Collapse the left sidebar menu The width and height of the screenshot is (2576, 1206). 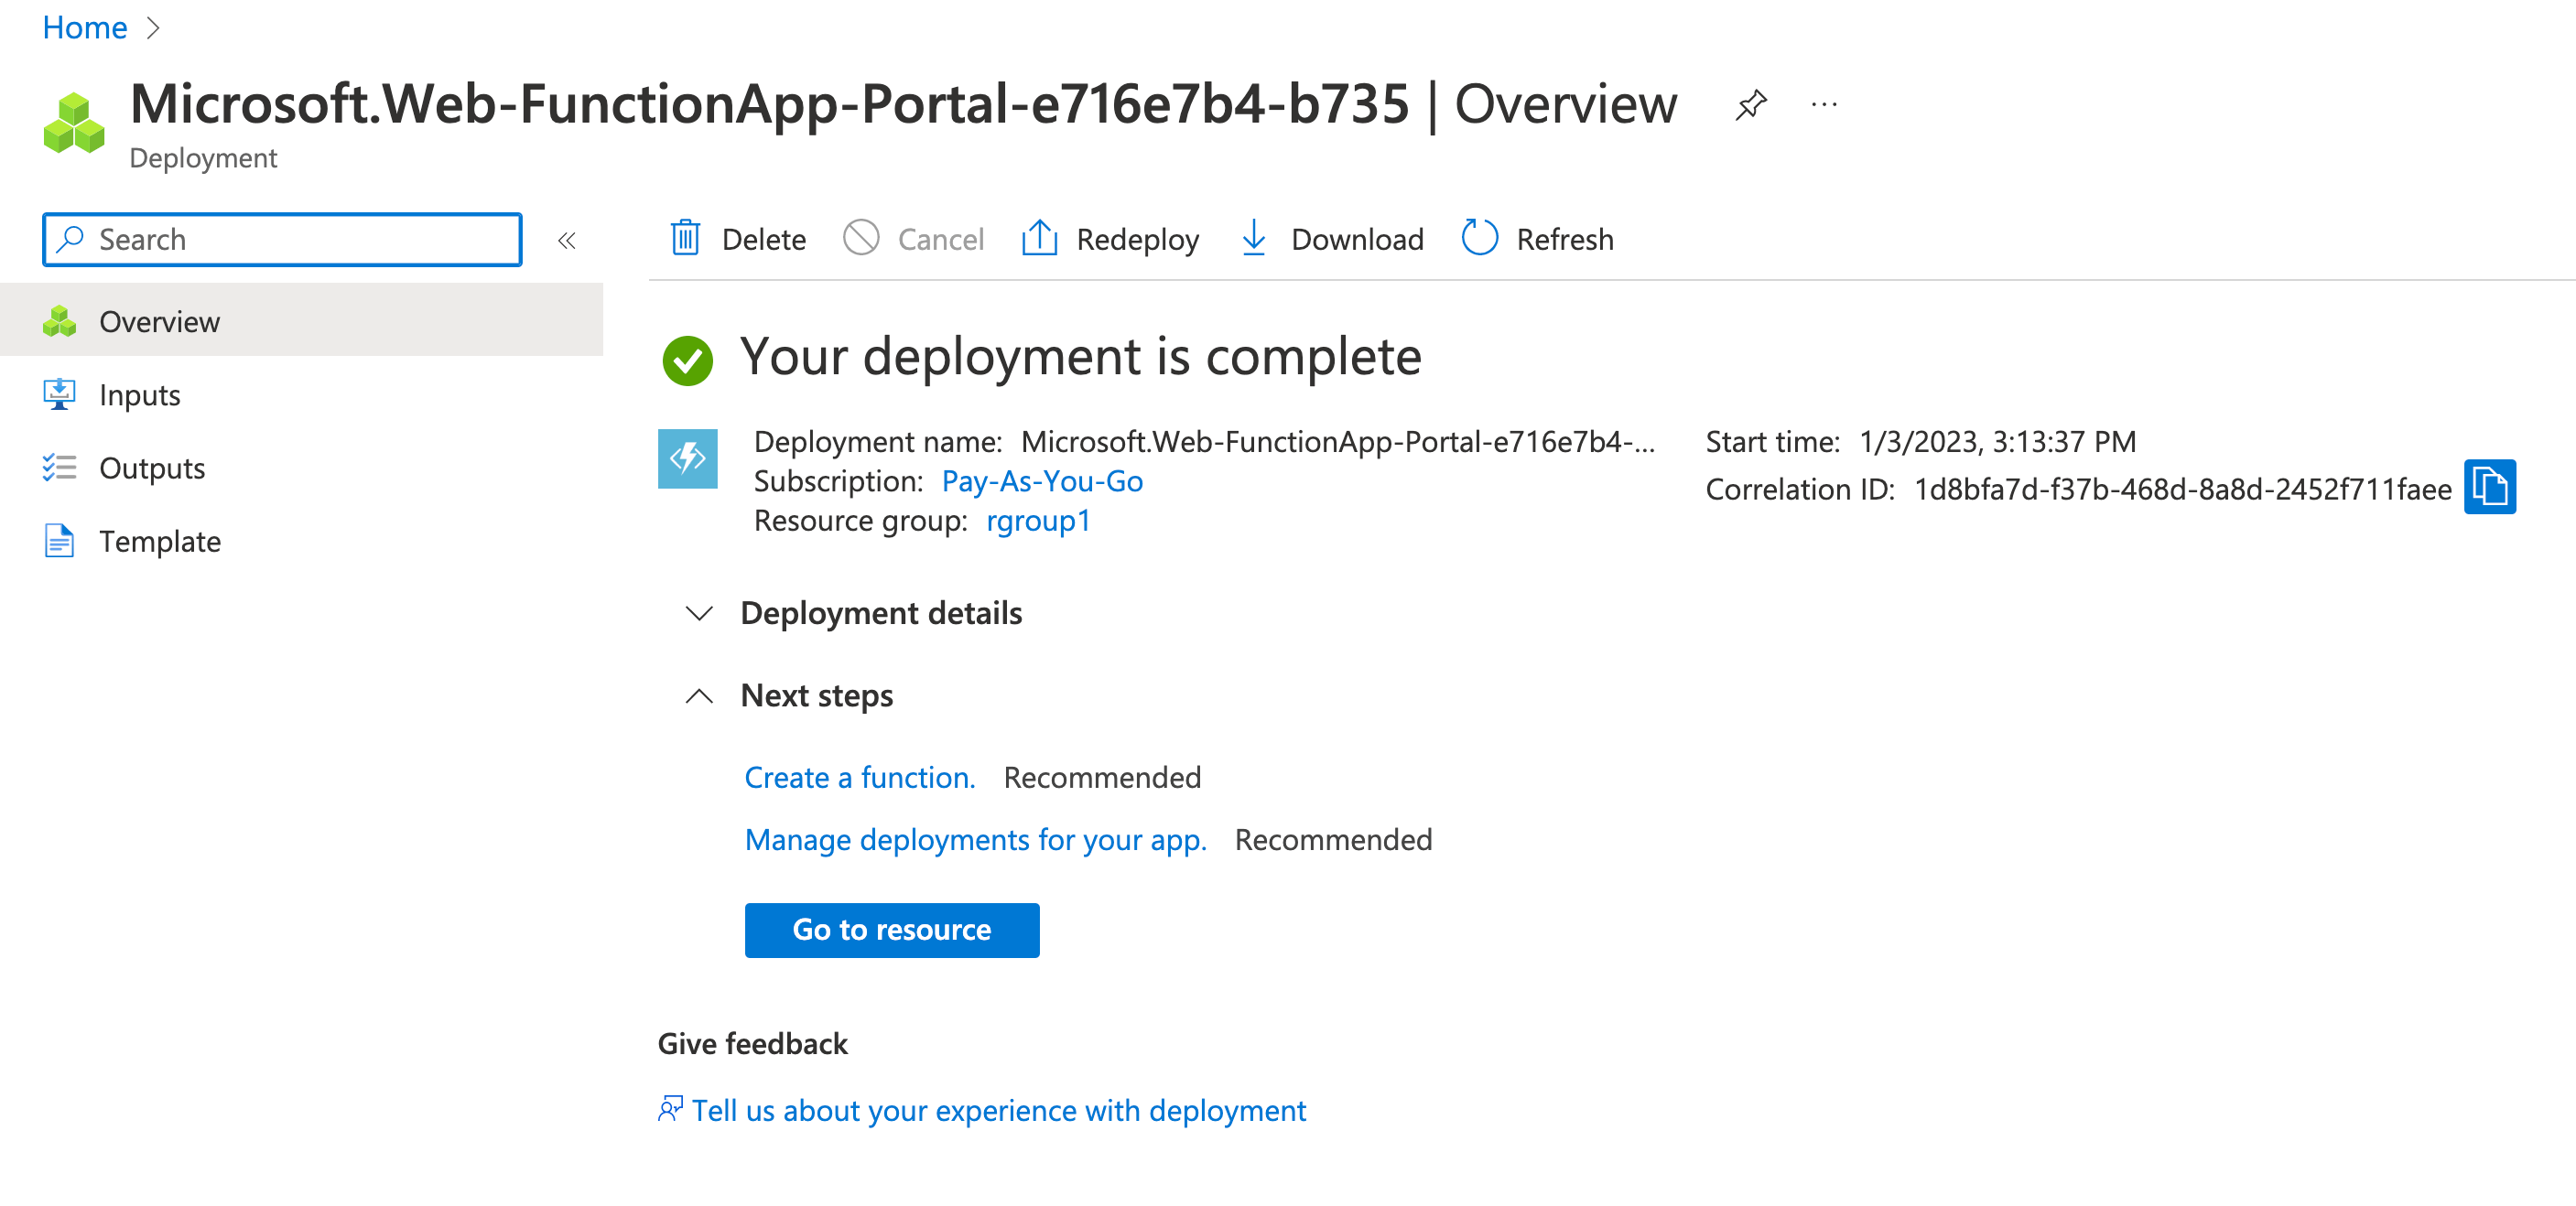pyautogui.click(x=567, y=241)
